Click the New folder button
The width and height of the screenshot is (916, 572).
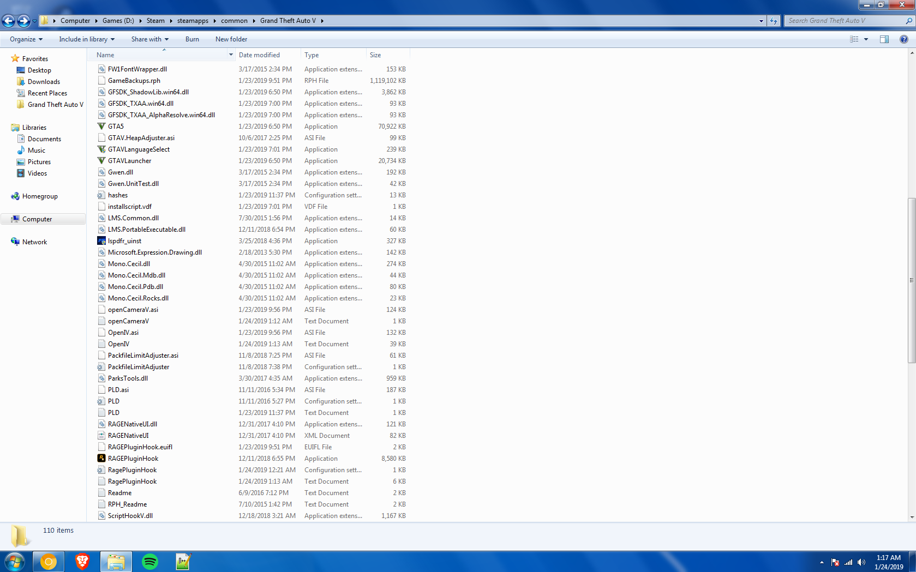coord(231,39)
